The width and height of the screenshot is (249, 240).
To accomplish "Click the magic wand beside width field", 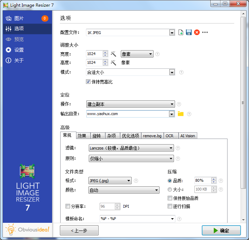I will (113, 54).
